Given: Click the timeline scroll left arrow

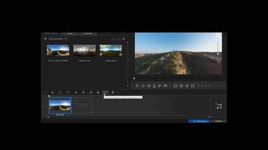Looking at the screenshot, I should [x=48, y=117].
